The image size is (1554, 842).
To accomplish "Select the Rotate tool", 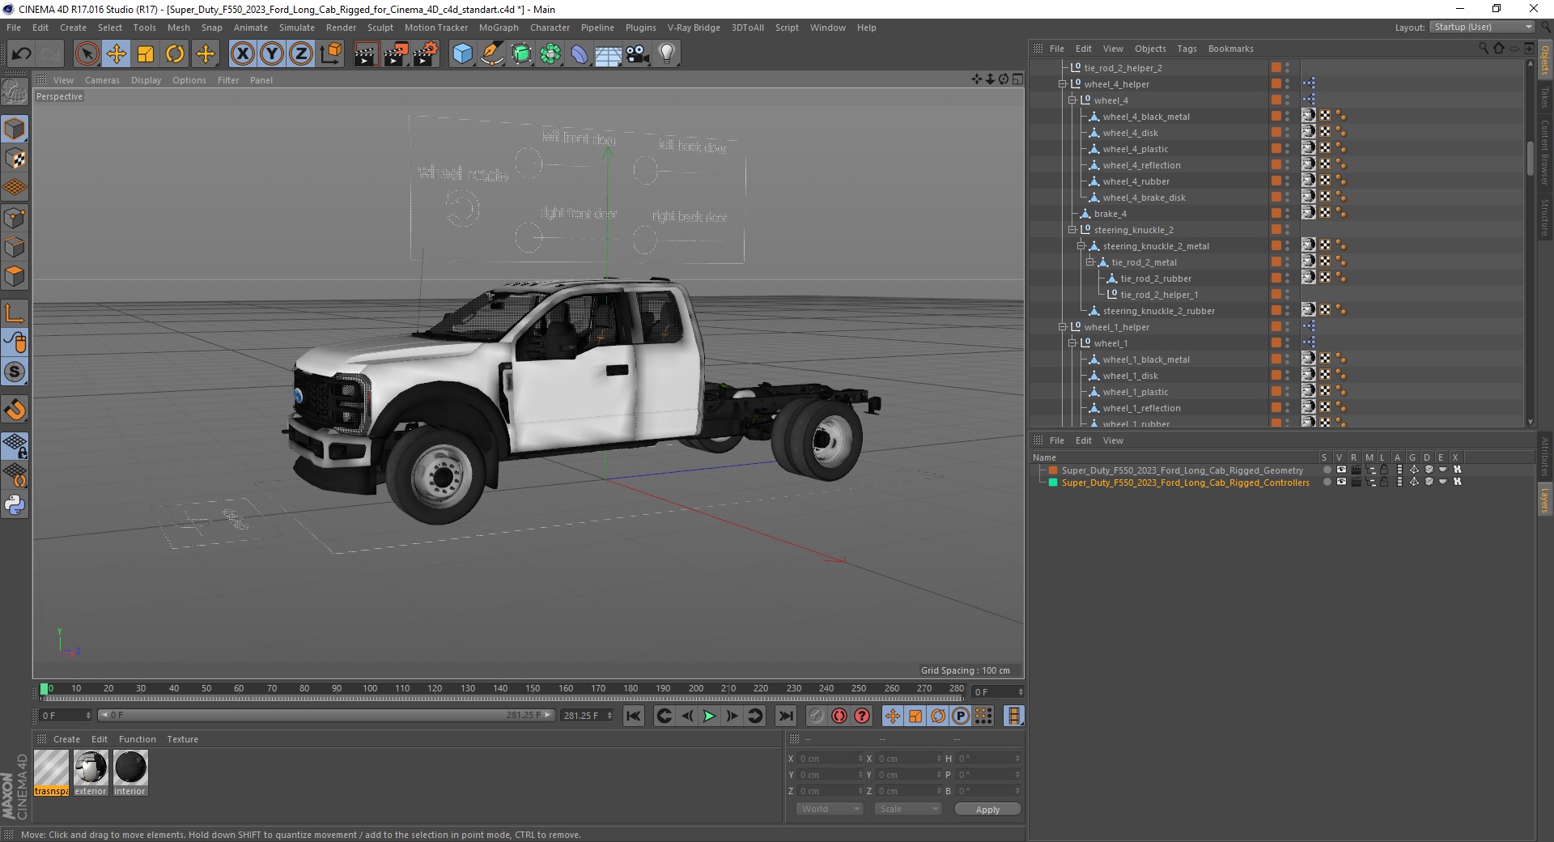I will pyautogui.click(x=175, y=54).
